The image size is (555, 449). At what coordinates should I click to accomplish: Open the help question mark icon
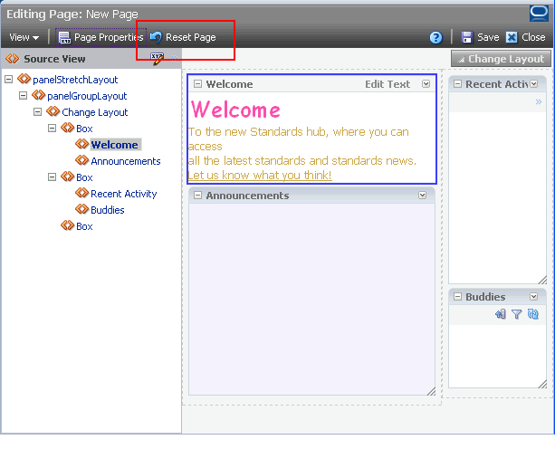pos(435,37)
